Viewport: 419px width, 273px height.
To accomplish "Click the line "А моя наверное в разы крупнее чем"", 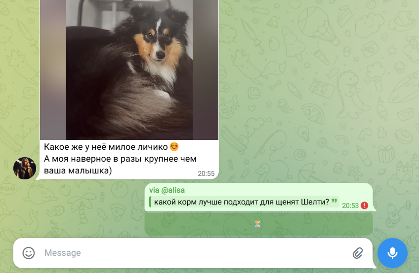I will click(x=120, y=159).
